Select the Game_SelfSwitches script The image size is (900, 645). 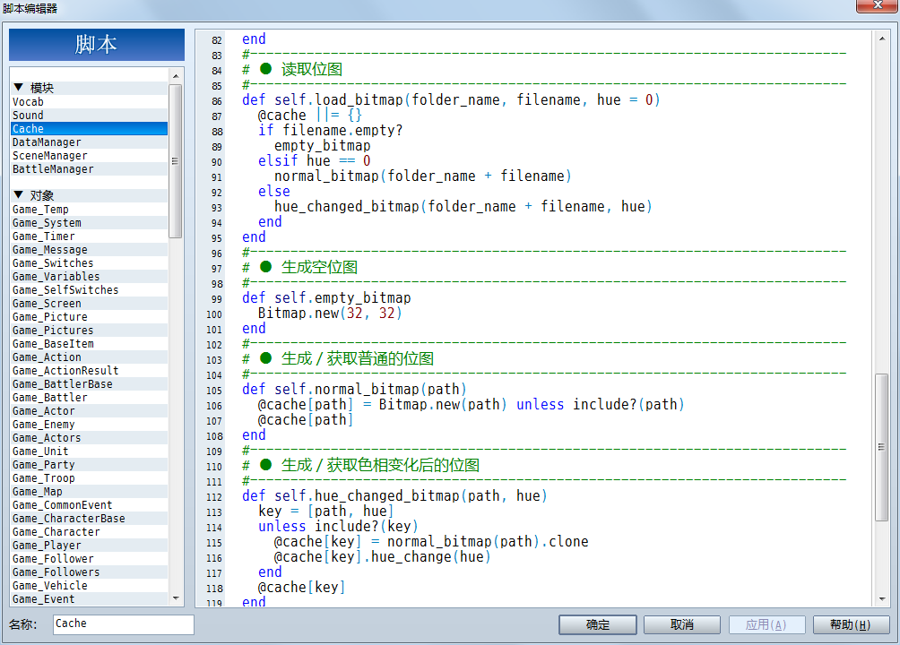pyautogui.click(x=89, y=289)
